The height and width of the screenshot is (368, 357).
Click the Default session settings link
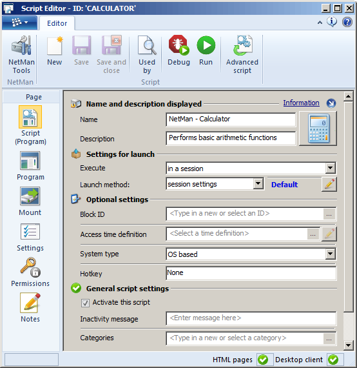(284, 185)
